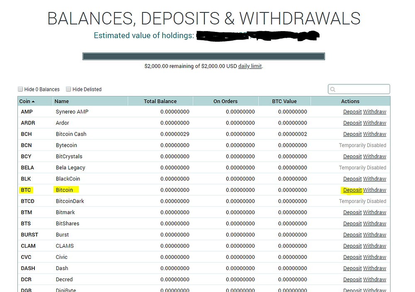
Task: Click Deposit for Synereo AMP
Action: pyautogui.click(x=352, y=112)
